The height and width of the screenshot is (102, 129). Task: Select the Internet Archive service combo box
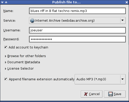pyautogui.click(x=77, y=21)
